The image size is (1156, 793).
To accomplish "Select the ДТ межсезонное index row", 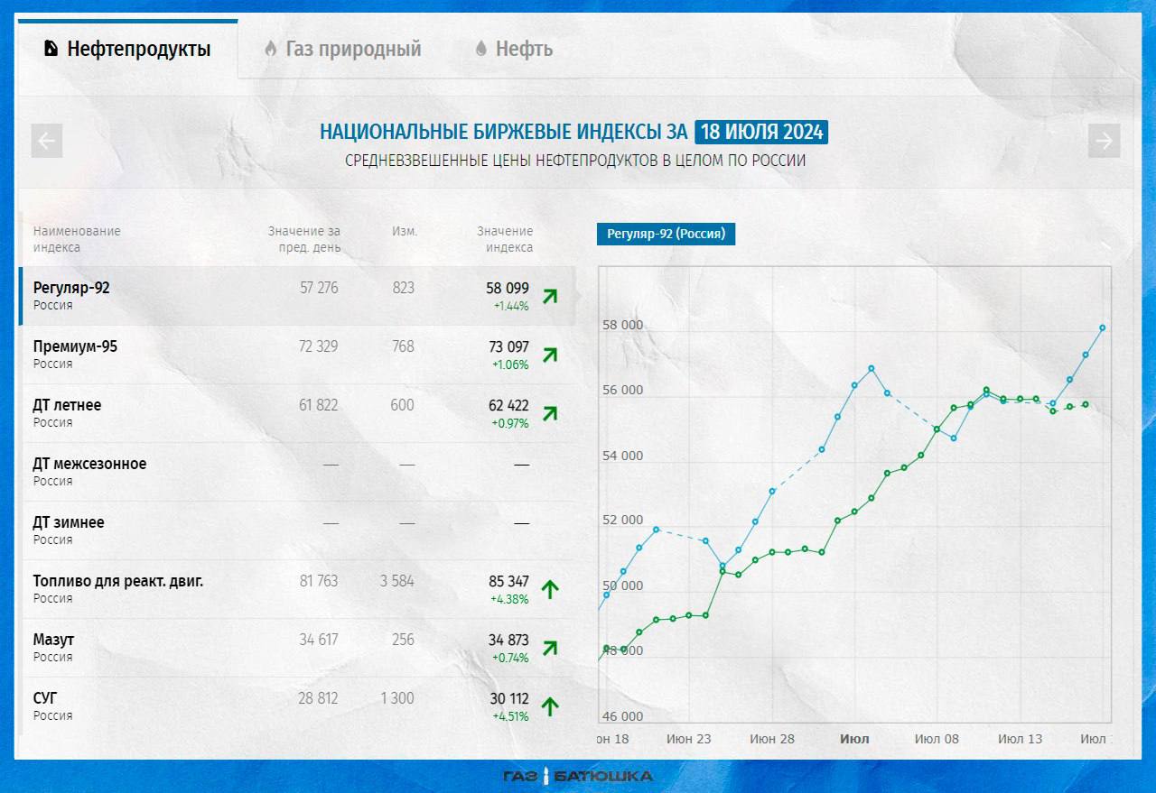I will click(297, 472).
